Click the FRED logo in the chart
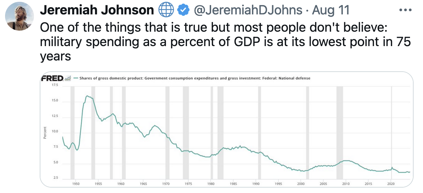Viewport: 423px width, 193px height. tap(52, 78)
